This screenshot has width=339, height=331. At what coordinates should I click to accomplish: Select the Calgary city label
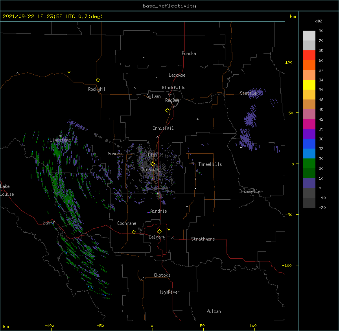[x=157, y=237]
